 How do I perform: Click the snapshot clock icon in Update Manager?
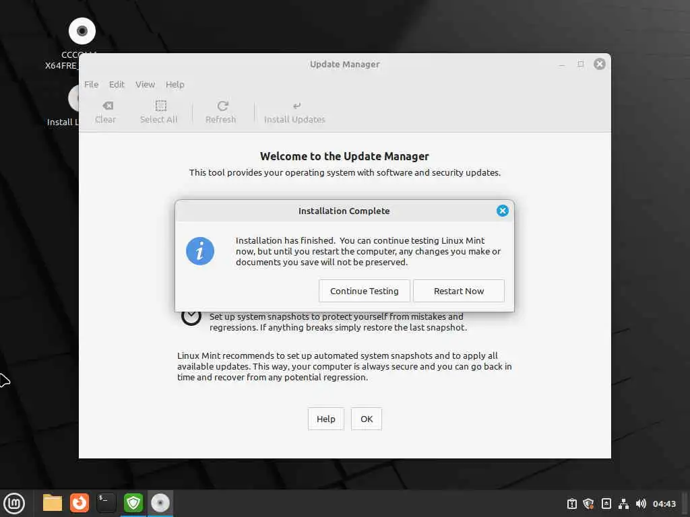coord(191,318)
